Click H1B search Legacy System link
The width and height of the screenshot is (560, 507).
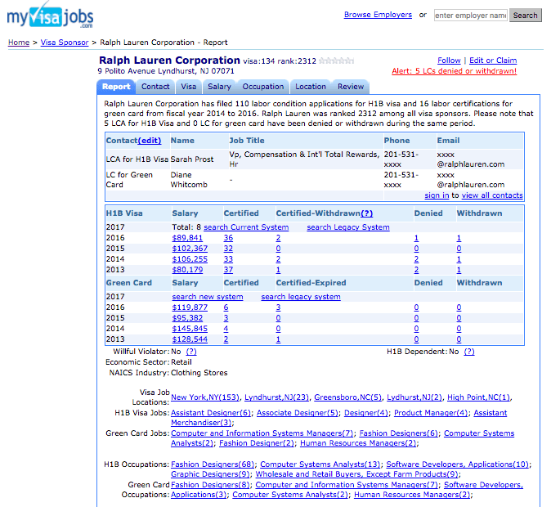[x=348, y=227]
